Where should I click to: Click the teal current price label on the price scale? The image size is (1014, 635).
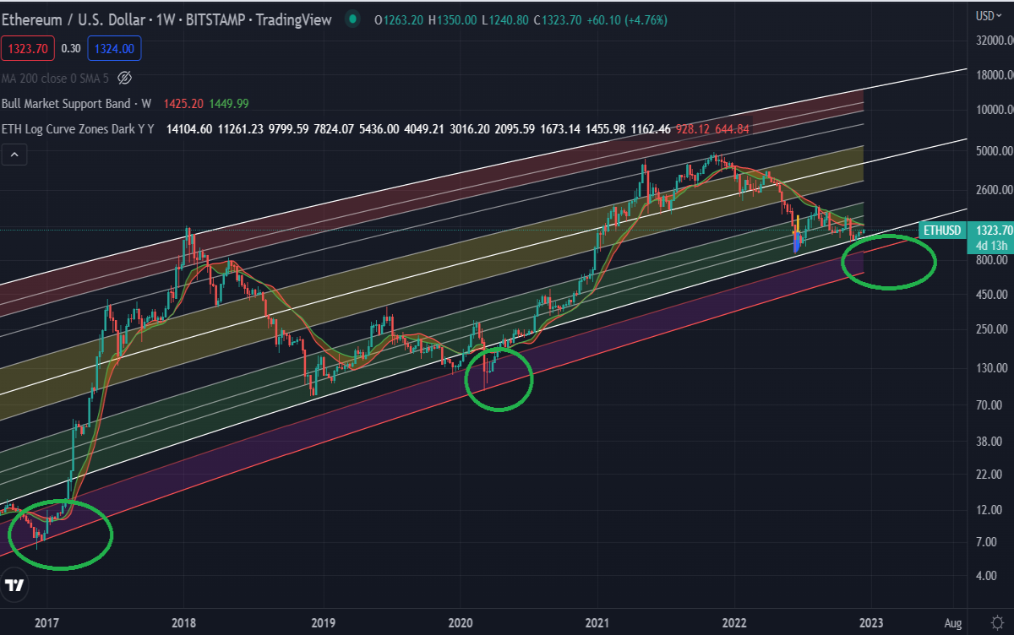point(990,230)
